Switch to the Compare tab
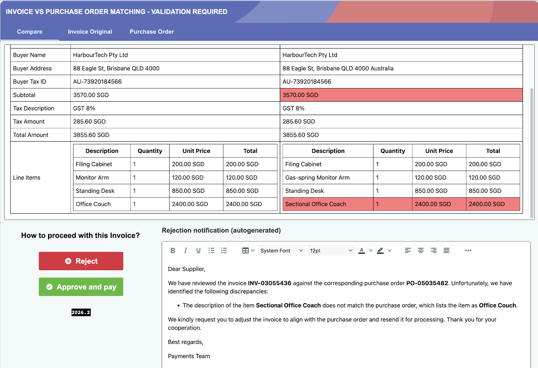The image size is (538, 368). pos(30,32)
